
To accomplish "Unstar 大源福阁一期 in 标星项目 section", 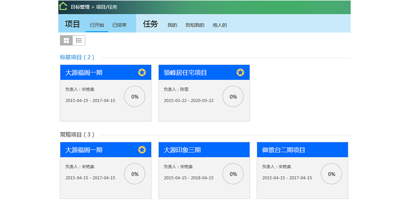I will [142, 72].
